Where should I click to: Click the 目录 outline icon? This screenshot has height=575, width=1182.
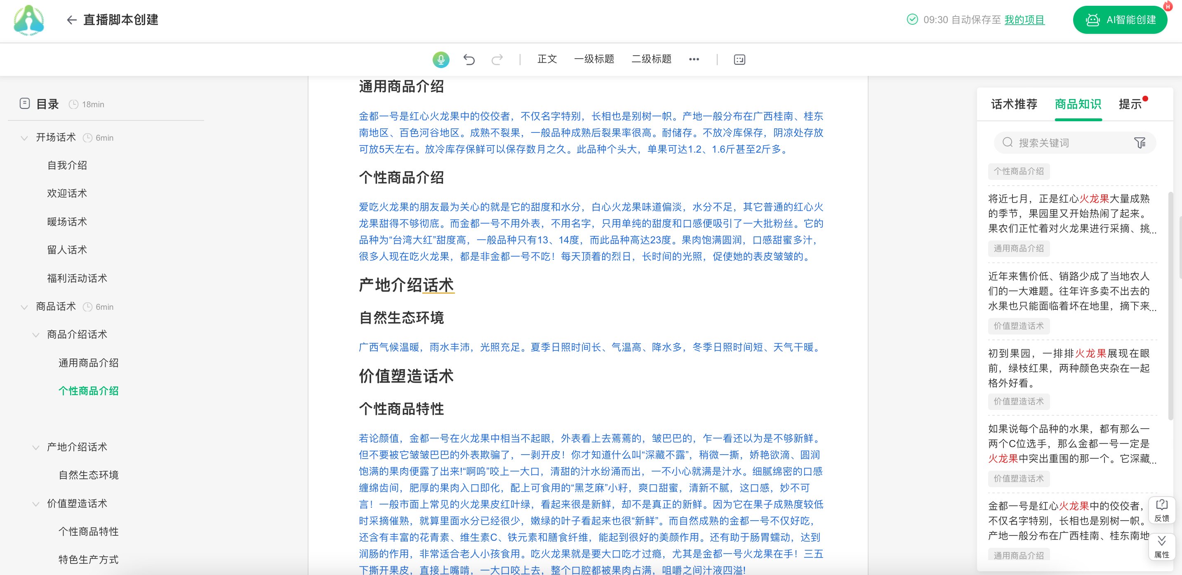[25, 104]
